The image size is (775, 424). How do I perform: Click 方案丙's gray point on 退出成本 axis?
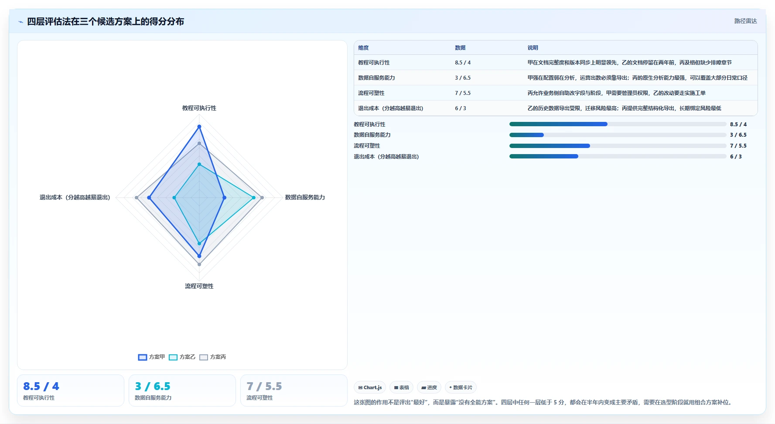(x=137, y=198)
